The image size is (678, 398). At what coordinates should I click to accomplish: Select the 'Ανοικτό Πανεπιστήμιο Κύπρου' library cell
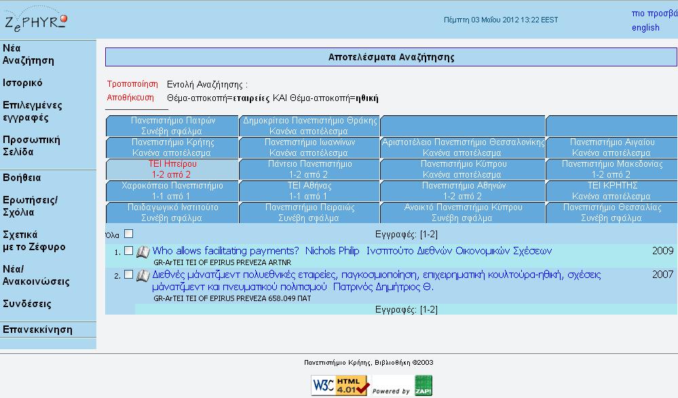pos(463,212)
